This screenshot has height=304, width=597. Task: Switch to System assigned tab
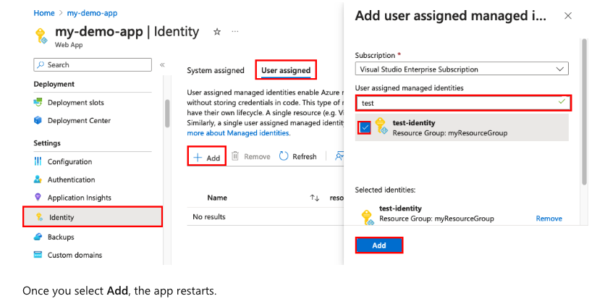tap(216, 70)
